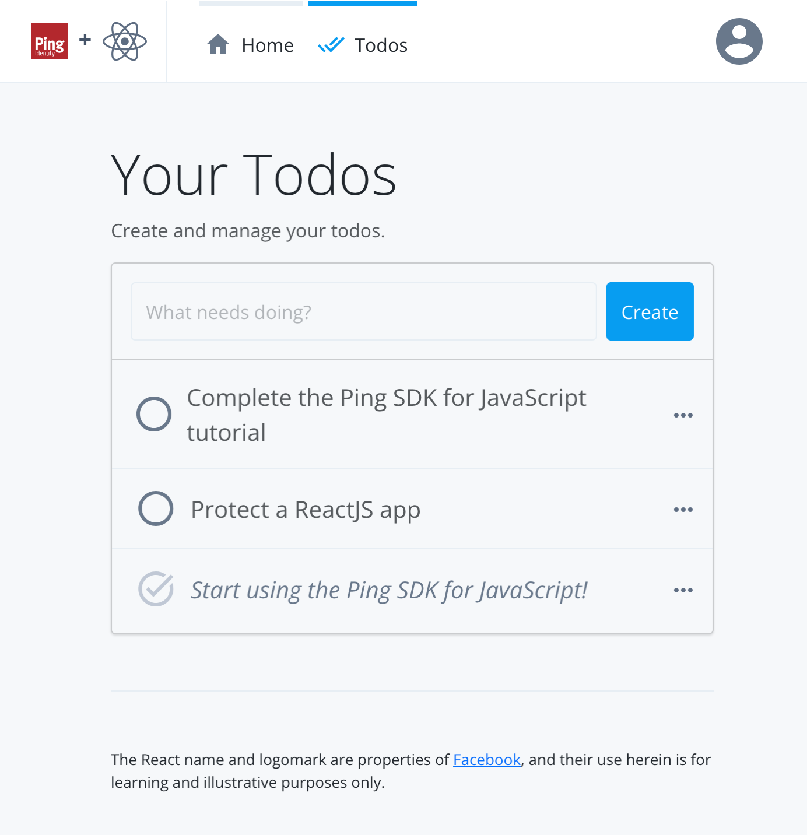The width and height of the screenshot is (807, 835).
Task: Click the React atom logo
Action: coord(125,41)
